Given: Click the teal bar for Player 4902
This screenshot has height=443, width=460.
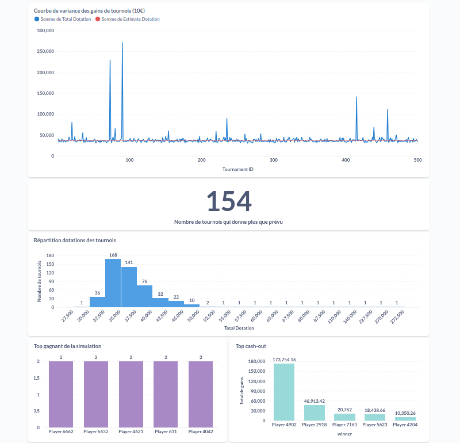Looking at the screenshot, I should click(284, 392).
